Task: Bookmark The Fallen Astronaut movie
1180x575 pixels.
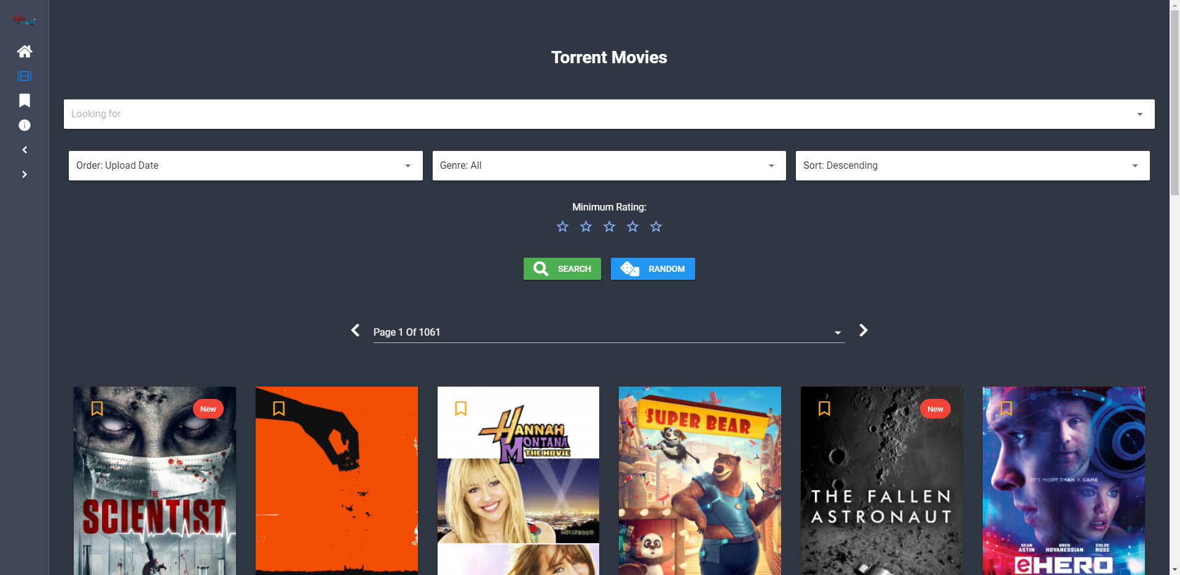Action: 824,409
